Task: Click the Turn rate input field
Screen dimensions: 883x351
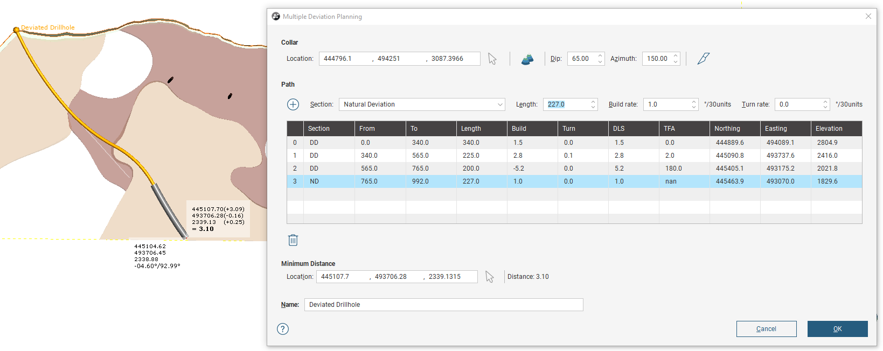Action: click(x=798, y=104)
